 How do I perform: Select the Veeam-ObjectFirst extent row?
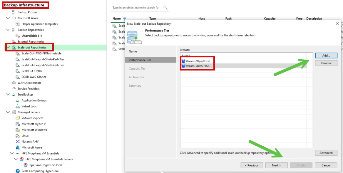pyautogui.click(x=243, y=61)
